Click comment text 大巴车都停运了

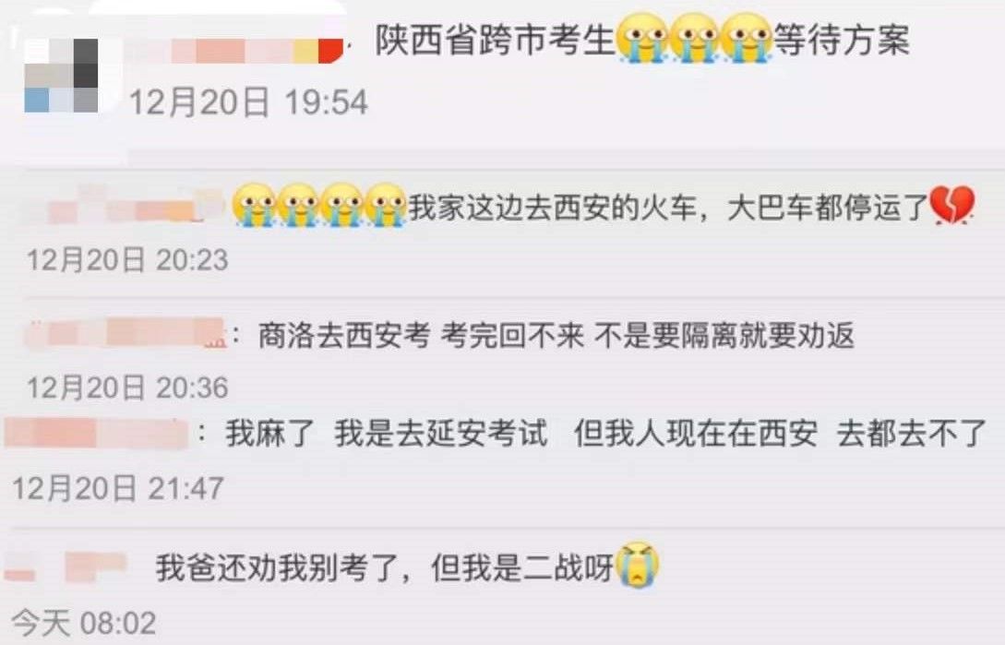pyautogui.click(x=828, y=207)
